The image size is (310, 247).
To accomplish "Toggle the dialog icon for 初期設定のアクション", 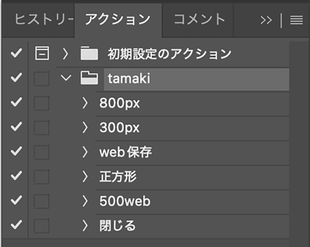I will 42,54.
